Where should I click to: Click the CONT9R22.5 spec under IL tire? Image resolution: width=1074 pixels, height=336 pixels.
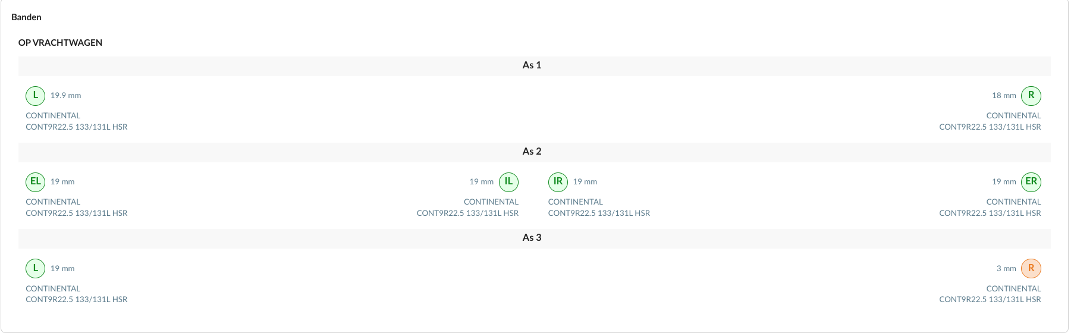467,213
